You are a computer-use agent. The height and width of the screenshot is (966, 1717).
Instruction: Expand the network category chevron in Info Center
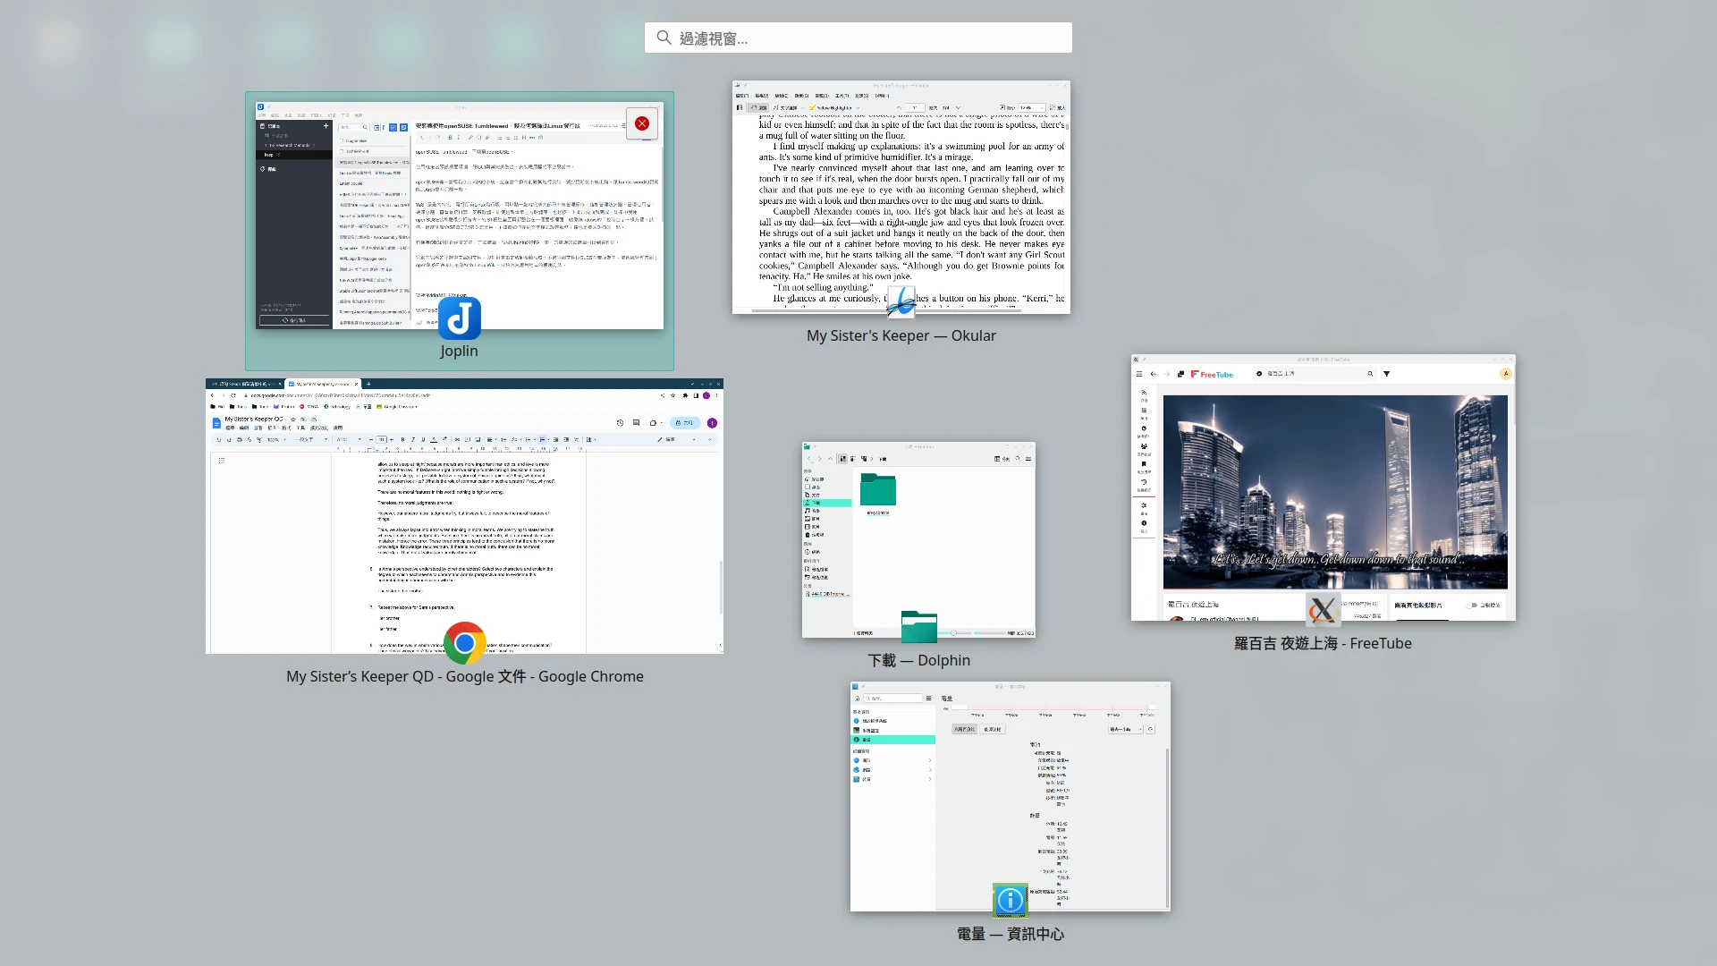930,770
